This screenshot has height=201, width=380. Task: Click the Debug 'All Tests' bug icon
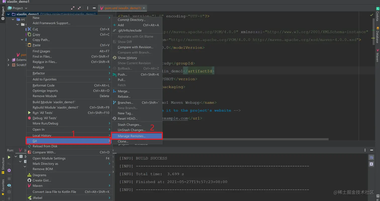pyautogui.click(x=29, y=118)
